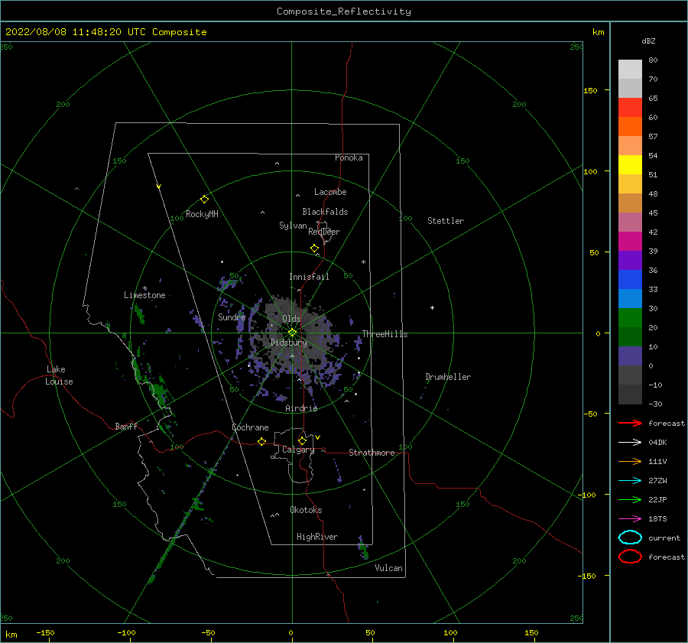Image resolution: width=688 pixels, height=643 pixels.
Task: Click the red forecast ellipse icon
Action: click(x=630, y=557)
